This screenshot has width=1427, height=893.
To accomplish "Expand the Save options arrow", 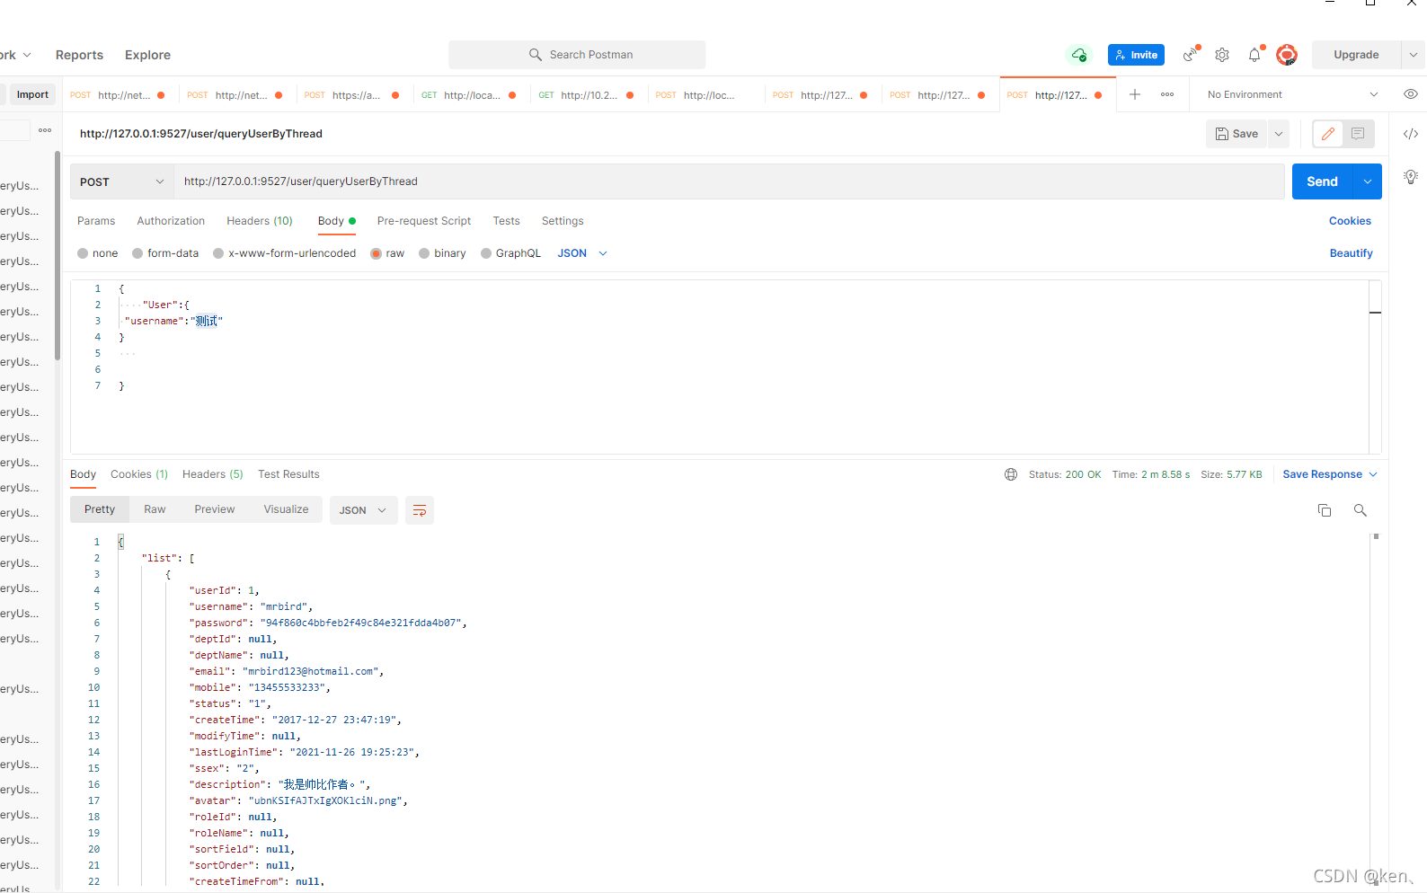I will (x=1279, y=134).
